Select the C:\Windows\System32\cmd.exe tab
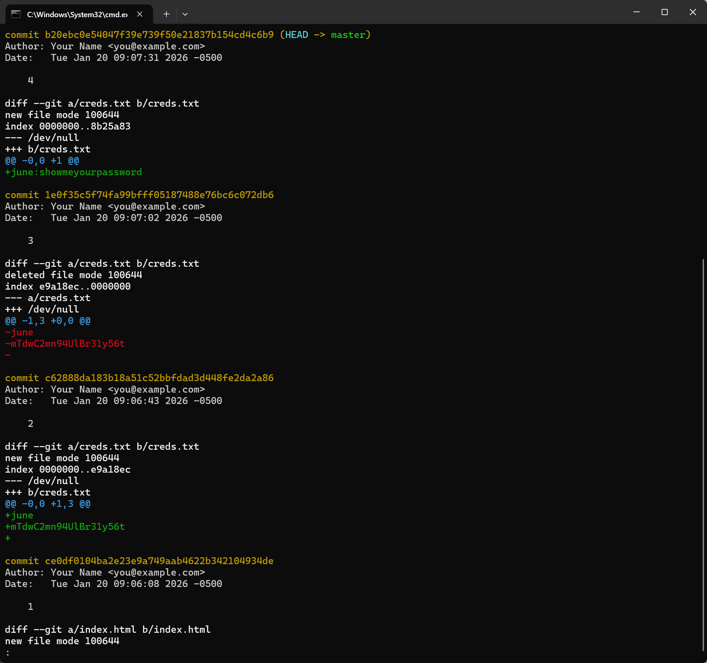 77,14
